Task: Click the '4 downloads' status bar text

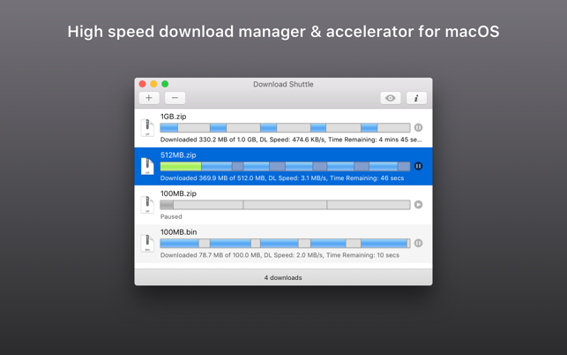Action: (283, 277)
